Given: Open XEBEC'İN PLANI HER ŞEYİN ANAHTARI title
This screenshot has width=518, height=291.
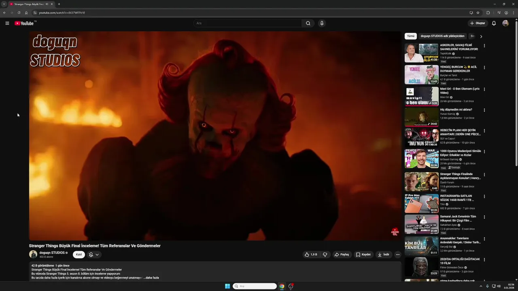Looking at the screenshot, I should pos(461,132).
